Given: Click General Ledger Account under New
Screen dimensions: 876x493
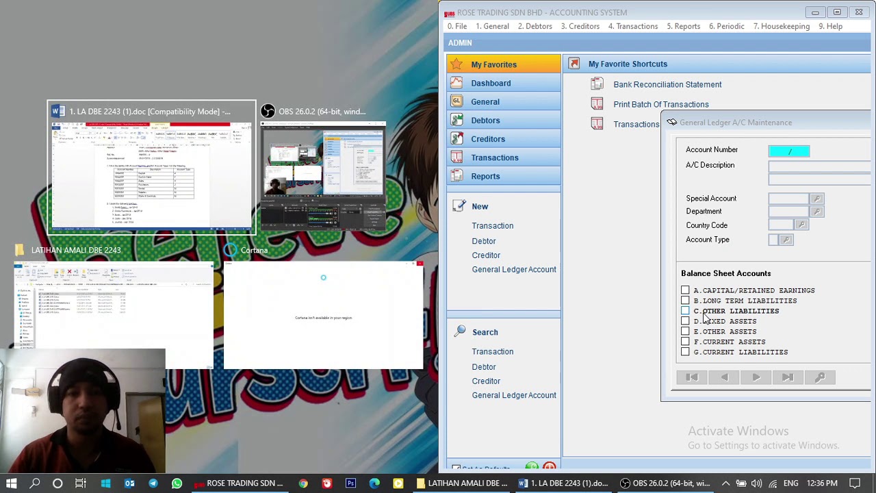Looking at the screenshot, I should pyautogui.click(x=514, y=269).
